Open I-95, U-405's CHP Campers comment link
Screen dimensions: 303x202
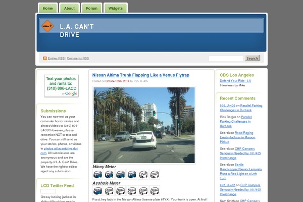tap(240, 190)
